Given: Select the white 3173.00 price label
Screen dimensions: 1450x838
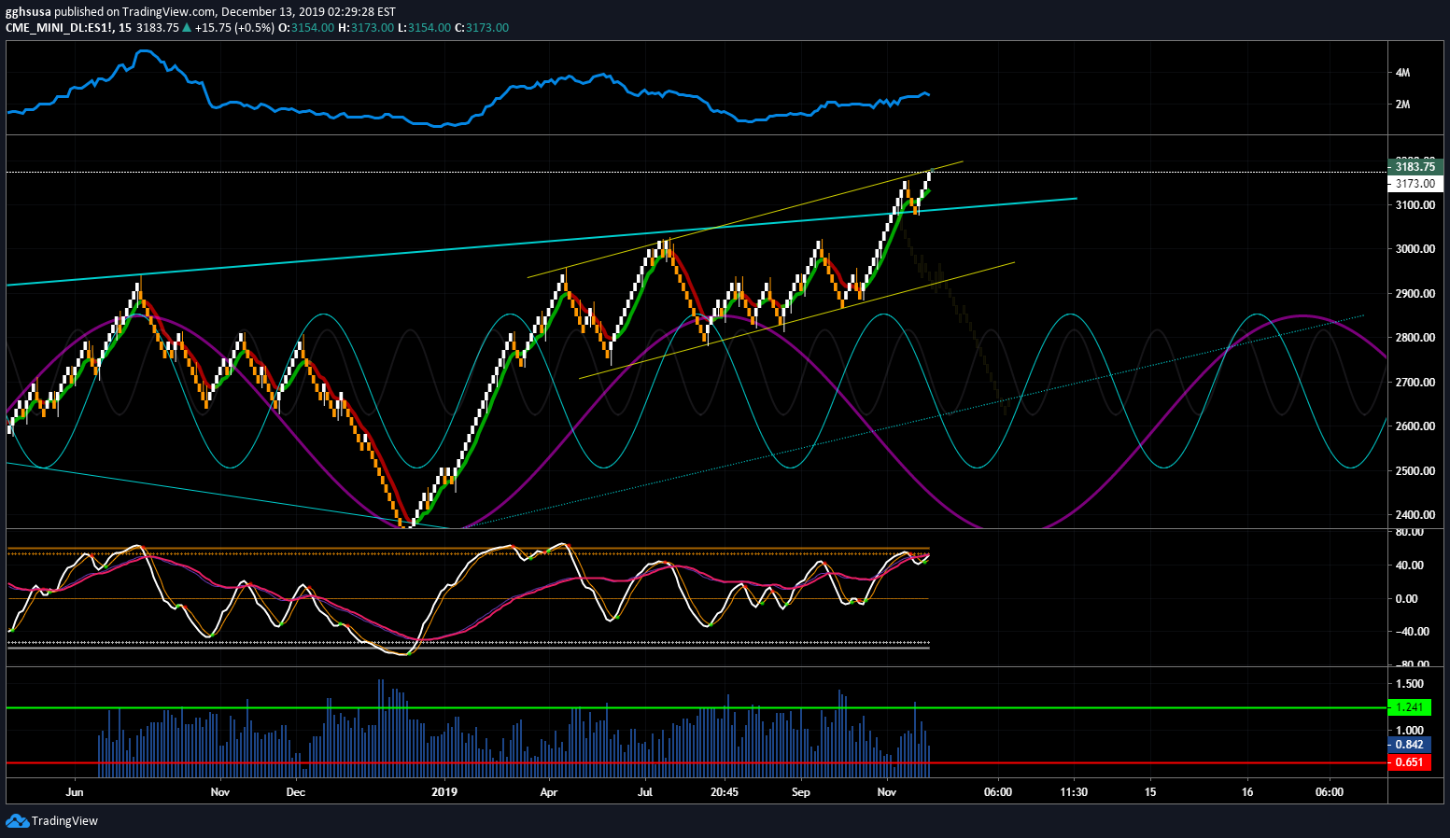Looking at the screenshot, I should [x=1415, y=184].
